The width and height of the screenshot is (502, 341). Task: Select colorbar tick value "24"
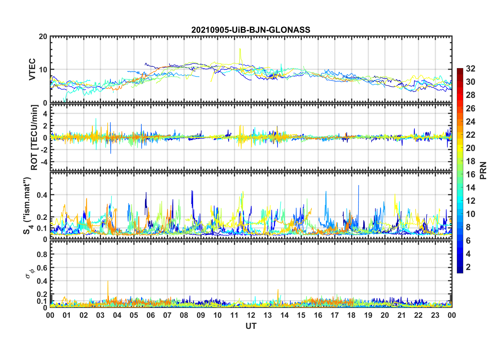click(x=471, y=122)
